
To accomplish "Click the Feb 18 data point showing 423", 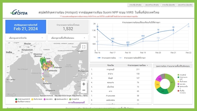I will [x=128, y=45].
